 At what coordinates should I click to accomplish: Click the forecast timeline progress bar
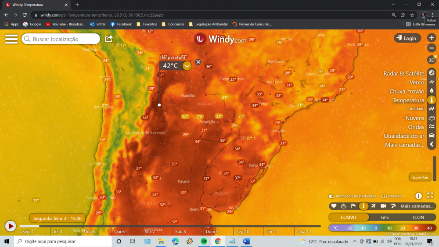pos(170,226)
